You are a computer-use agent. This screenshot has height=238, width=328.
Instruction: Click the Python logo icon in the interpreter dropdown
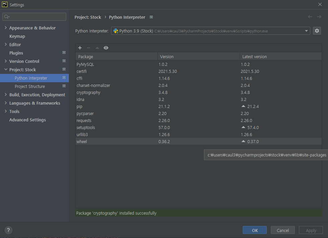click(116, 31)
